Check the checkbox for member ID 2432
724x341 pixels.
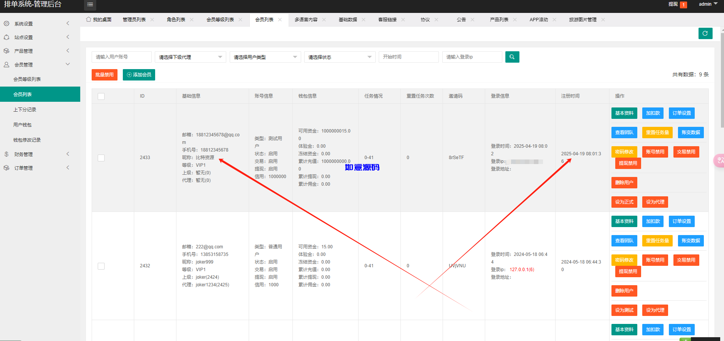click(x=101, y=266)
